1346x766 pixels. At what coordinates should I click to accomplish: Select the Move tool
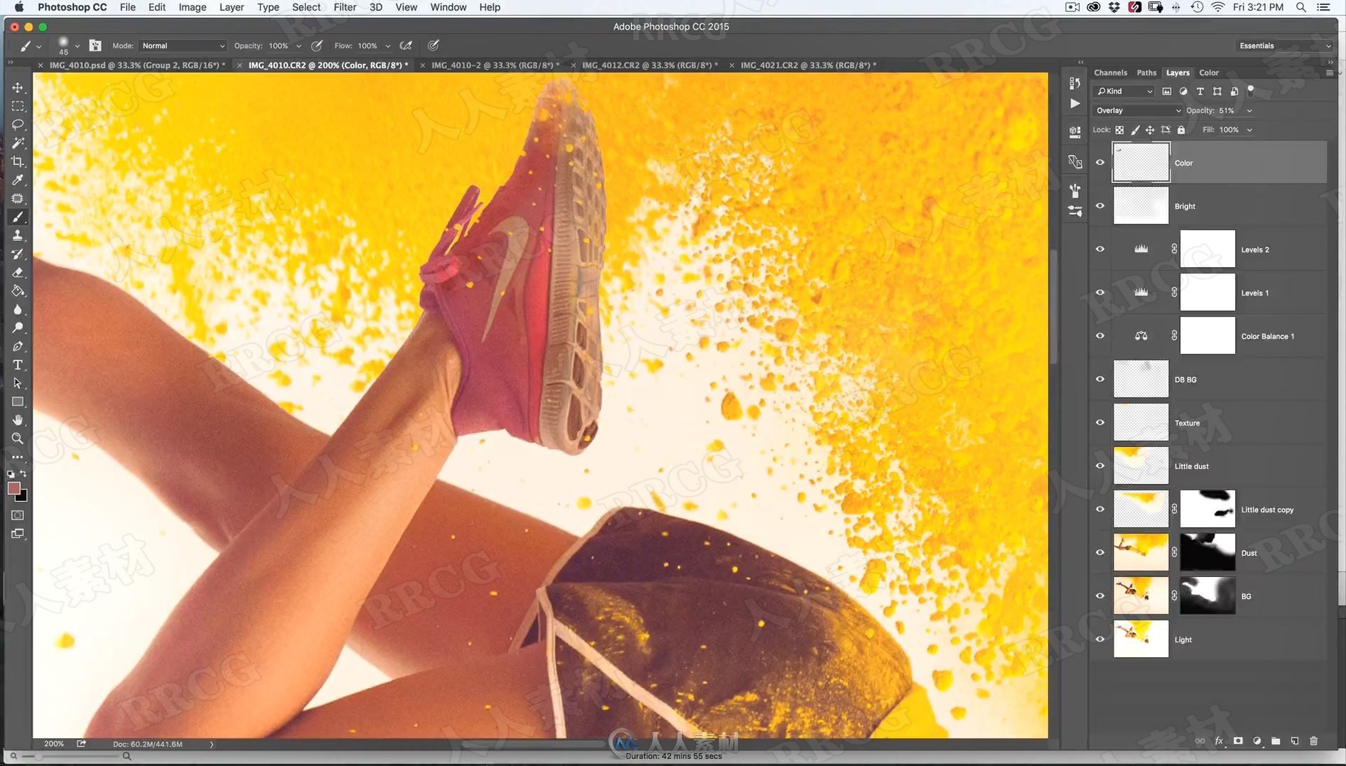pos(18,87)
